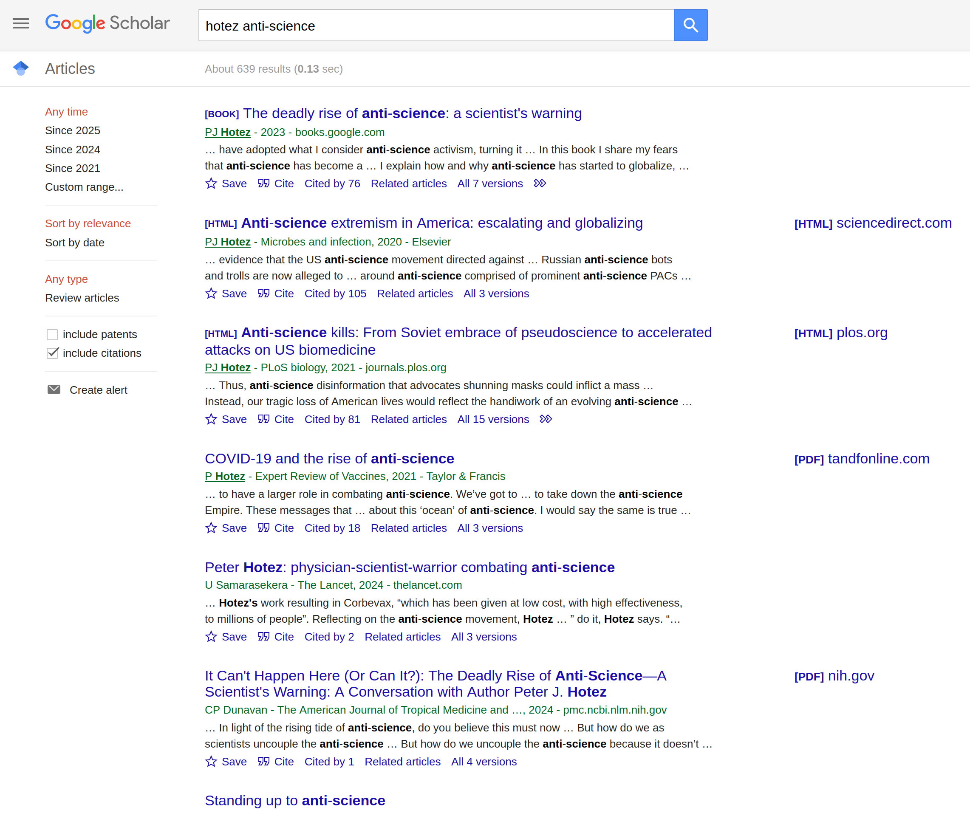
Task: Select Review articles type filter
Action: coord(82,298)
